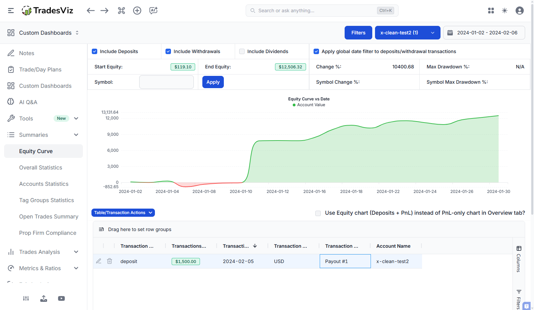The width and height of the screenshot is (534, 310).
Task: Check Use Equity chart instead of PnL-only
Action: [318, 213]
